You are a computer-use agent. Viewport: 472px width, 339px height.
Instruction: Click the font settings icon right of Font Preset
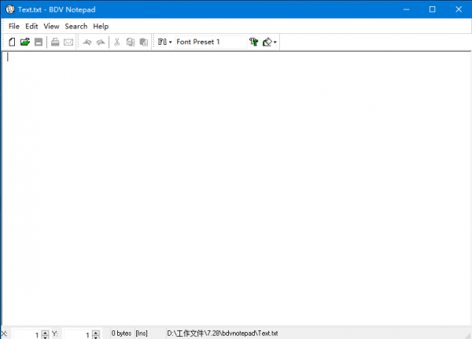pos(253,42)
